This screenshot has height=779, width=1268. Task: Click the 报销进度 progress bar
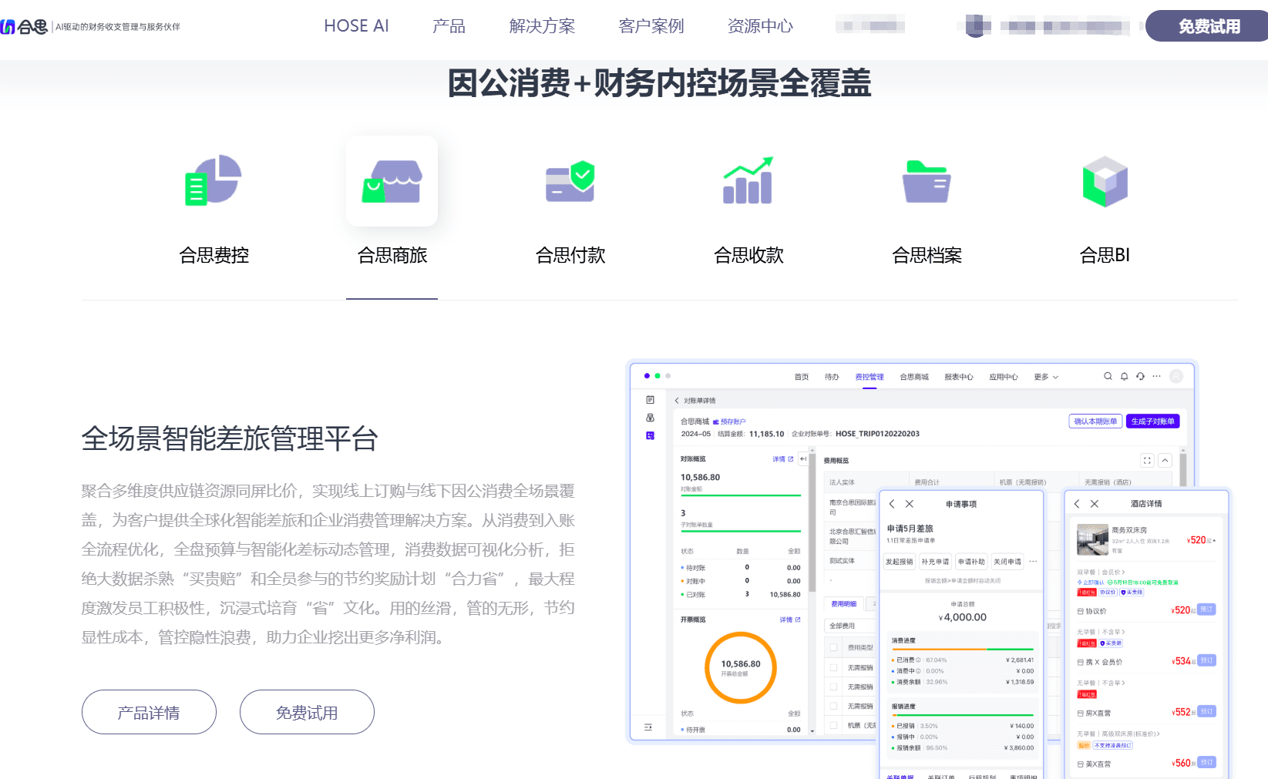[962, 716]
